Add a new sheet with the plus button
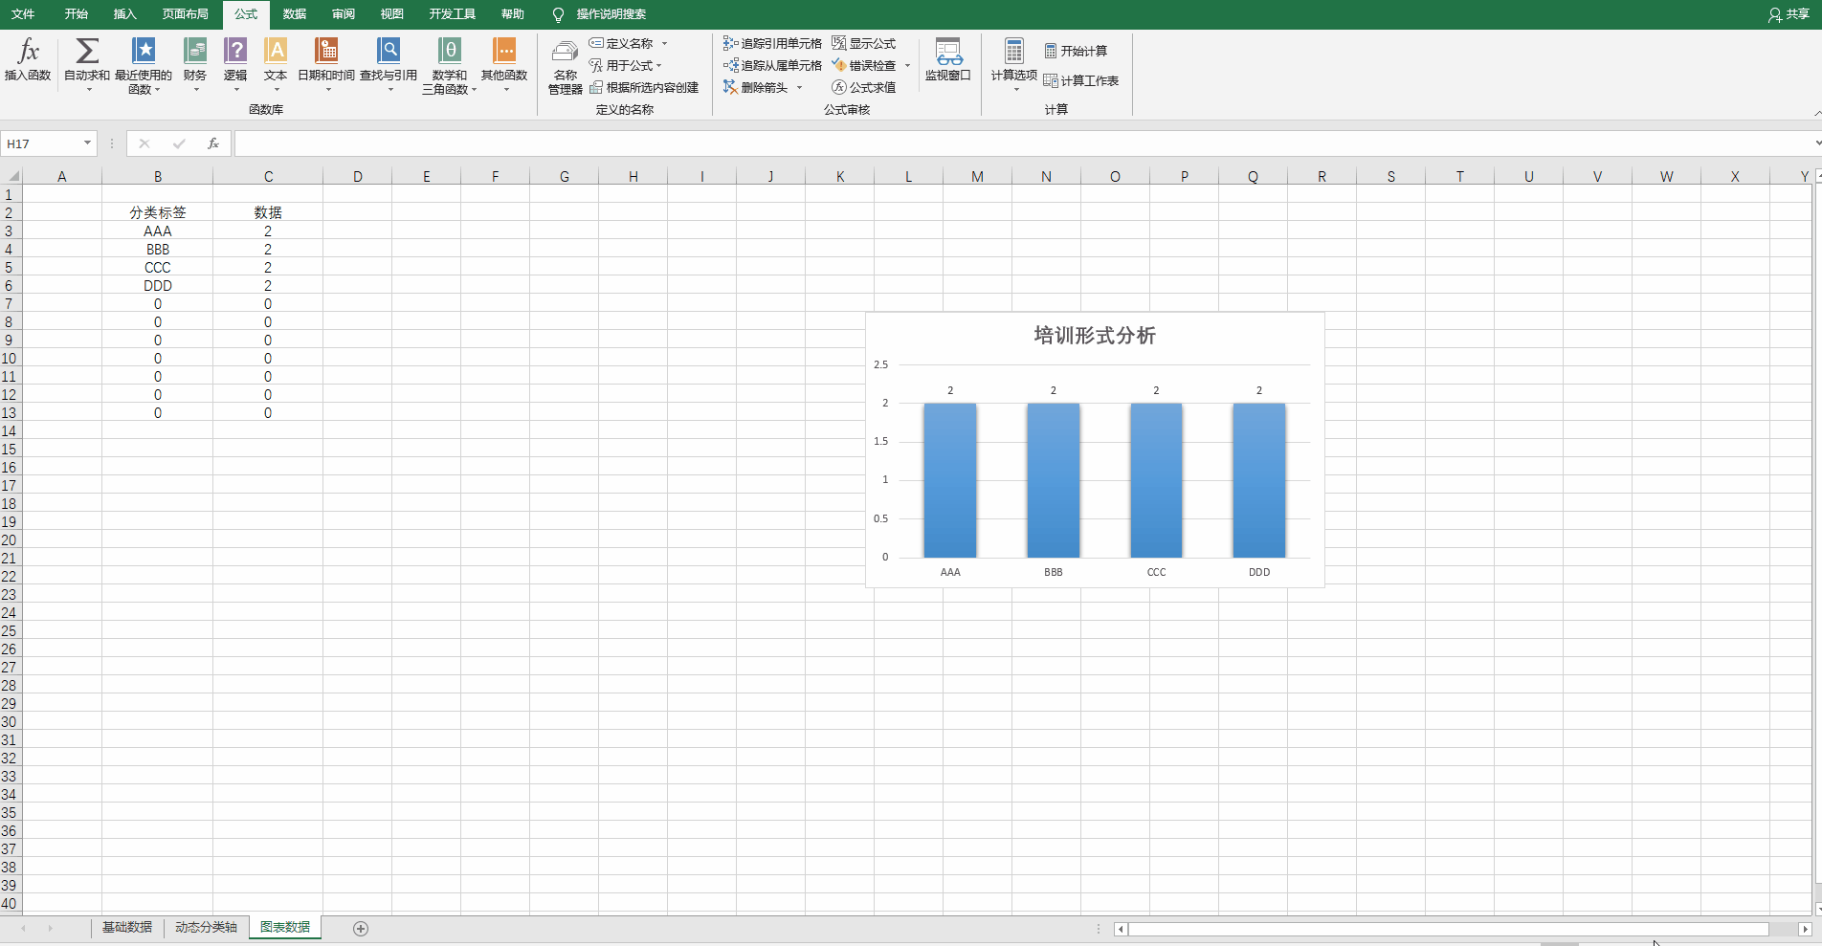The image size is (1822, 946). [x=361, y=929]
